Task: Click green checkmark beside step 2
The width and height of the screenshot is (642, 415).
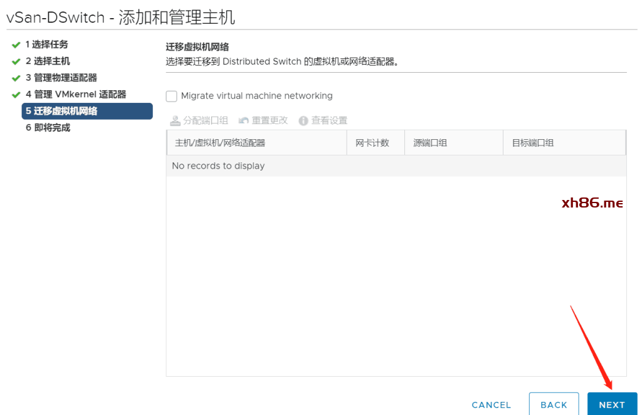Action: click(16, 61)
